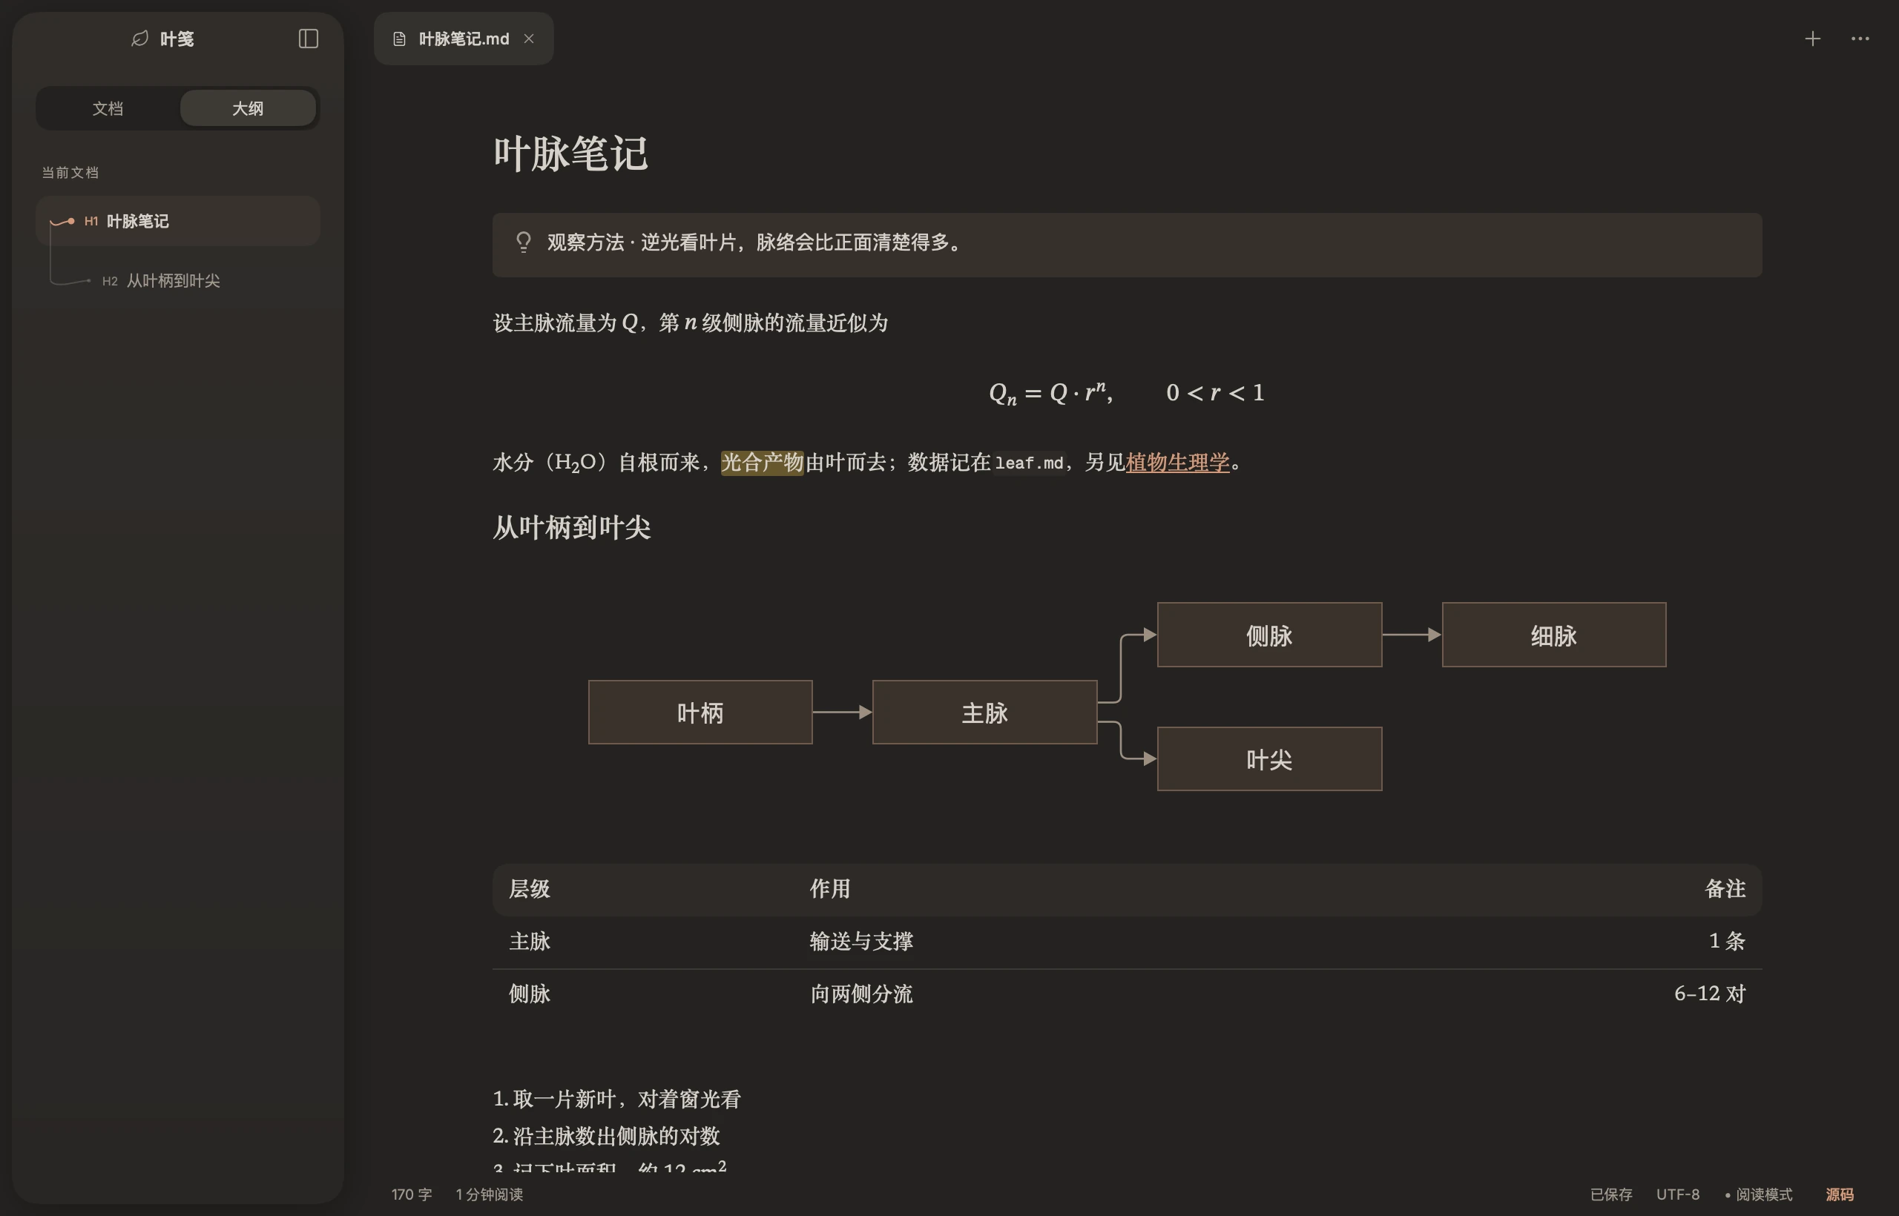Click the 从叶柄到叶尖 section heading
This screenshot has height=1216, width=1899.
(572, 527)
